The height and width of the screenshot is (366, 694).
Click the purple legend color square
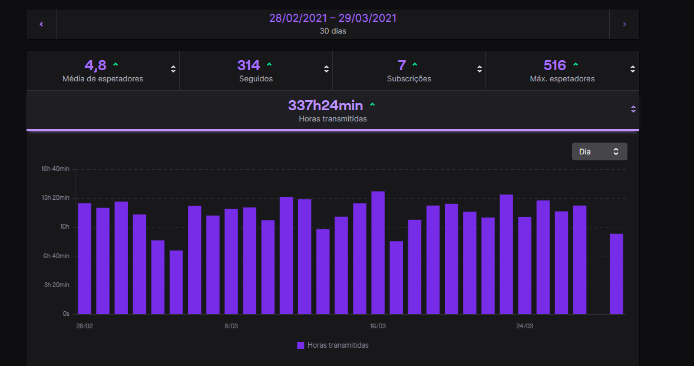(300, 345)
